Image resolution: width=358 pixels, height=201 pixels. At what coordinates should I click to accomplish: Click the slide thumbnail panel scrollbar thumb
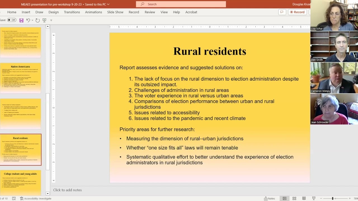tap(48, 131)
